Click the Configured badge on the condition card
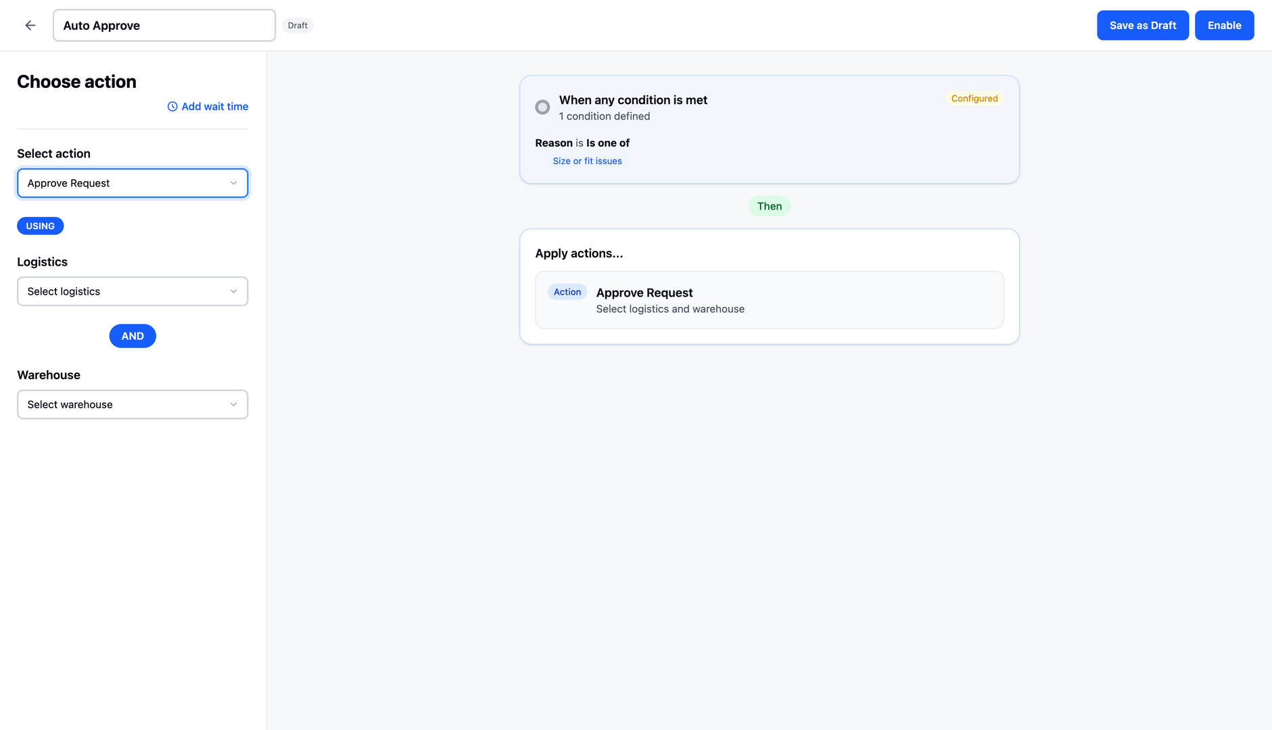1272x730 pixels. click(974, 98)
